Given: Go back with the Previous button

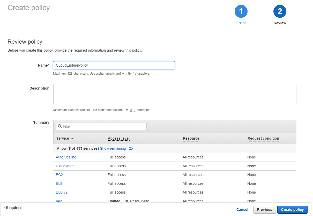Looking at the screenshot, I should (x=264, y=210).
